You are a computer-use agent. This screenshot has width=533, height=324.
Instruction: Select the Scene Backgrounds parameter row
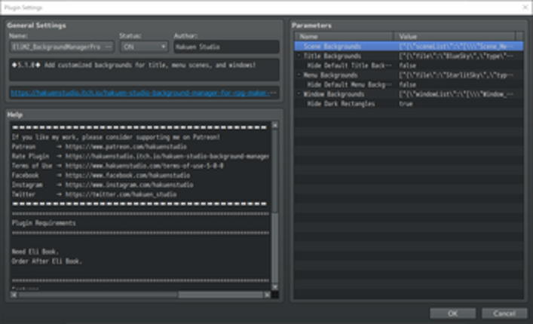[x=409, y=46]
